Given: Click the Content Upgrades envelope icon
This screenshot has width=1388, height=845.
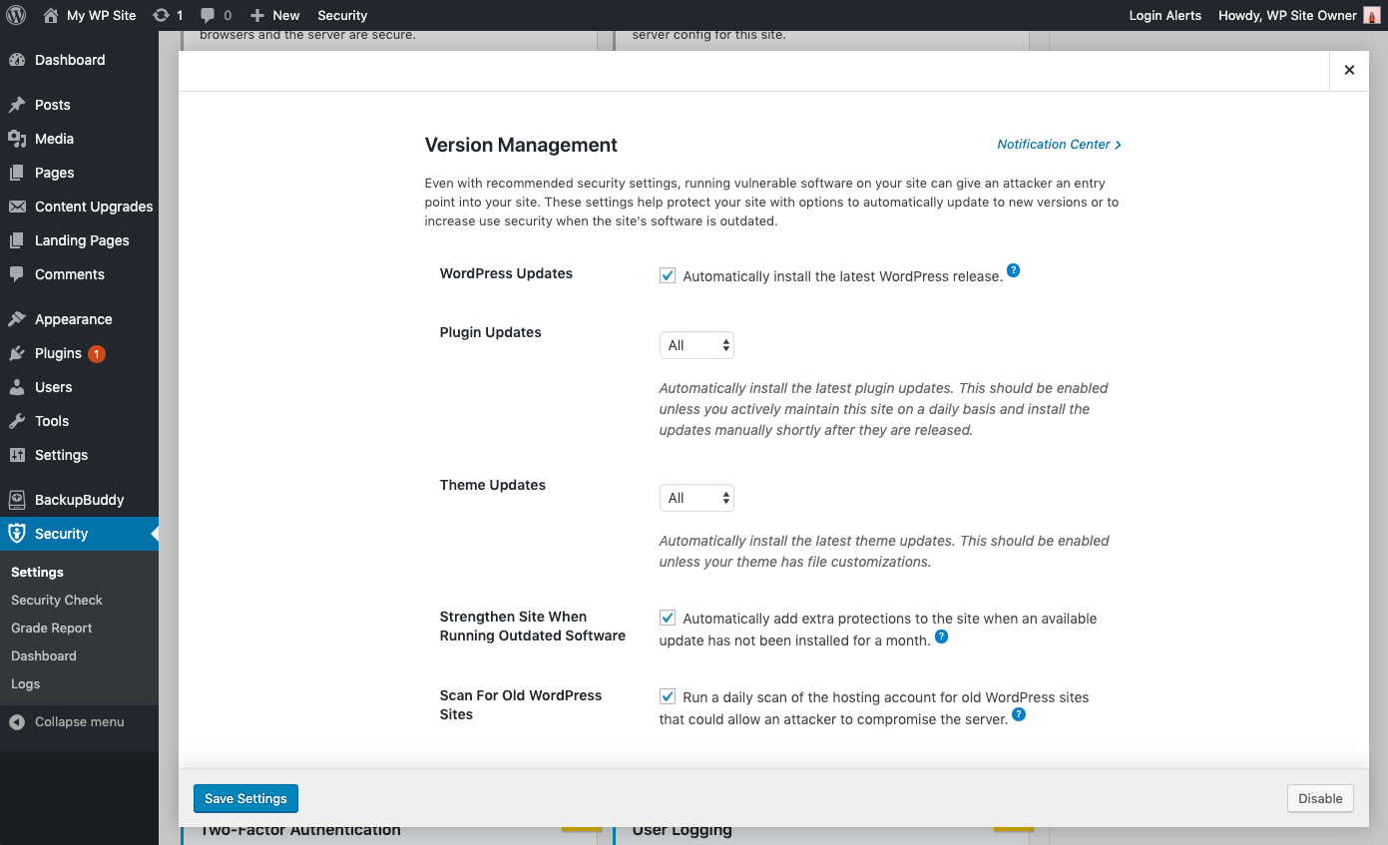Looking at the screenshot, I should click(17, 207).
